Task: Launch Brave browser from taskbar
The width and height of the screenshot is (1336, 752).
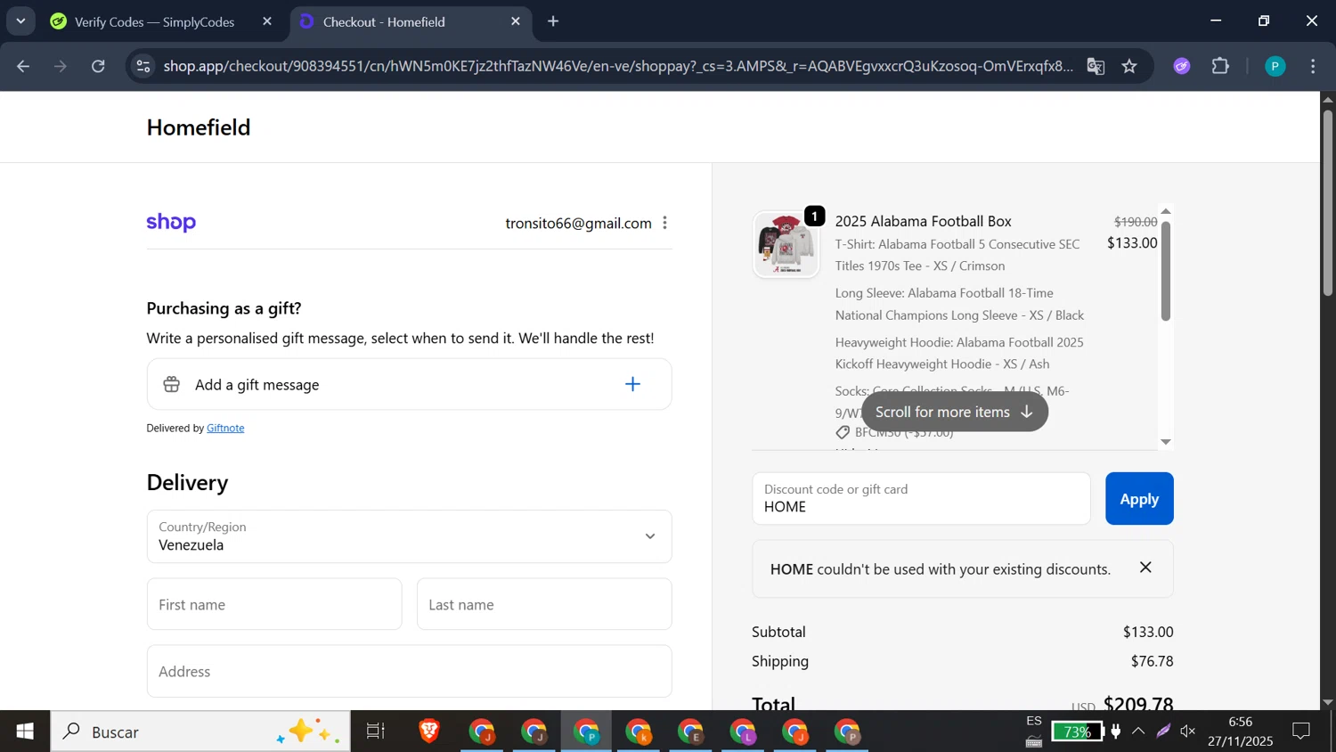Action: (429, 732)
